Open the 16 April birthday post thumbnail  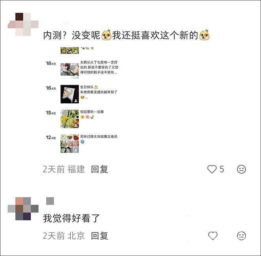70,94
